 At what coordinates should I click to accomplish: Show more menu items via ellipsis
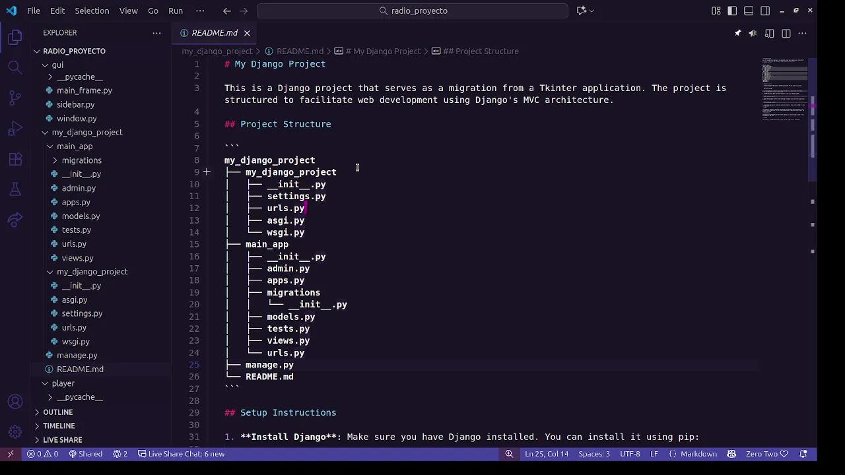pyautogui.click(x=200, y=11)
